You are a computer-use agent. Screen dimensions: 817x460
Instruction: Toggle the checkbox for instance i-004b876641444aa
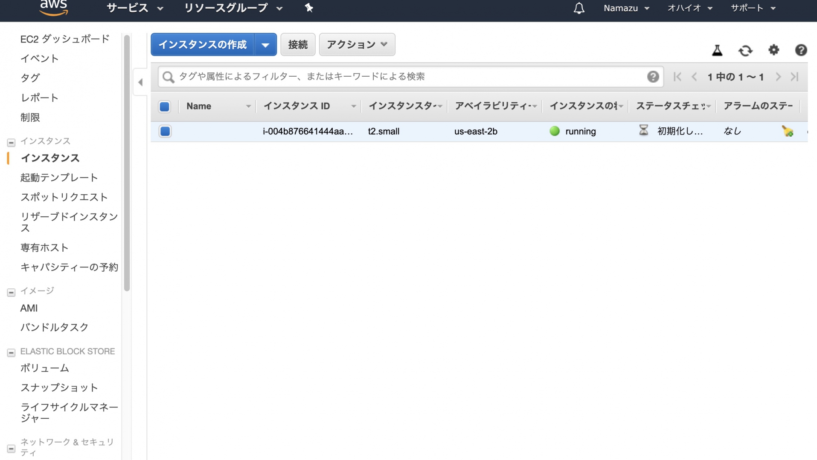click(165, 131)
